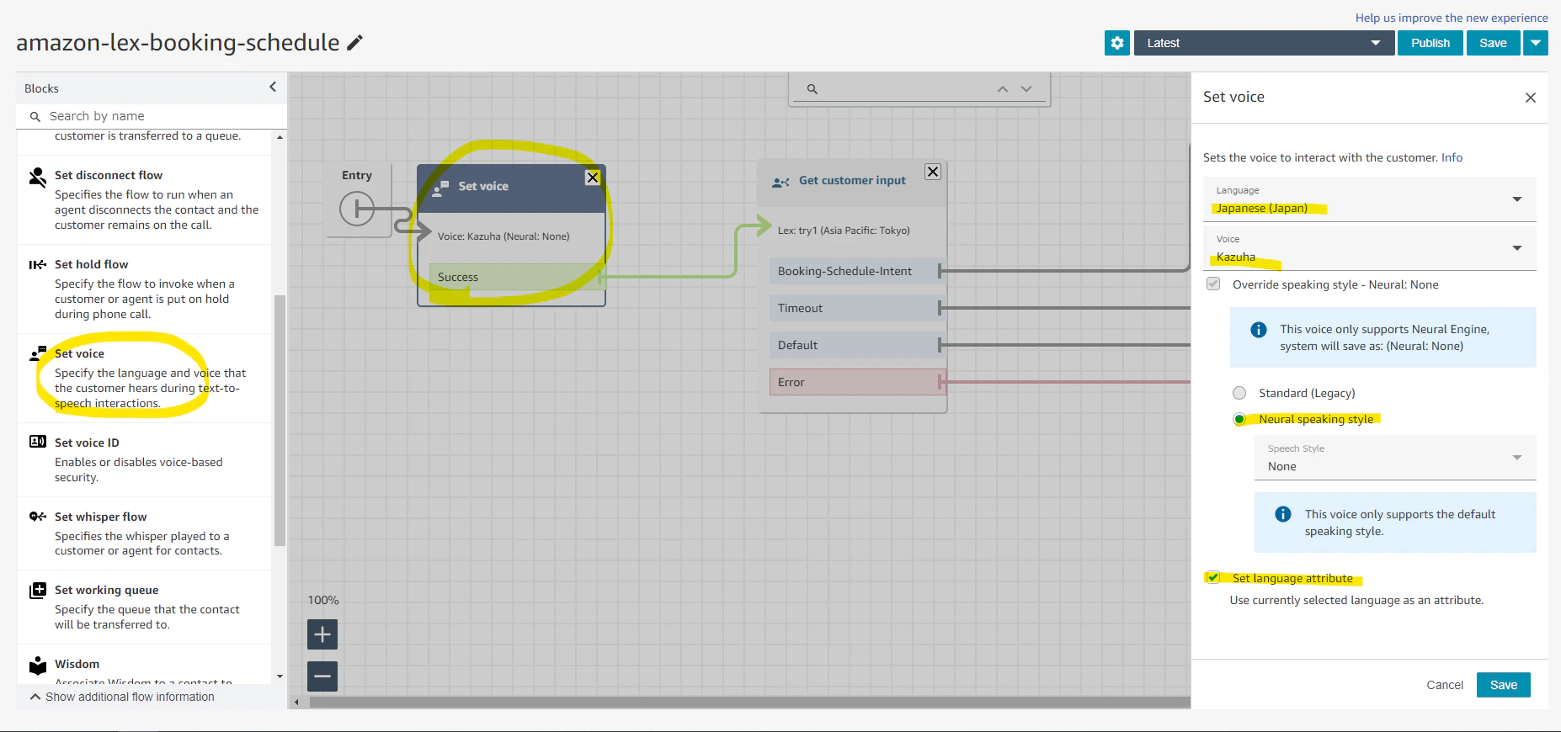This screenshot has width=1561, height=732.
Task: Click the Error branch
Action: (x=856, y=382)
